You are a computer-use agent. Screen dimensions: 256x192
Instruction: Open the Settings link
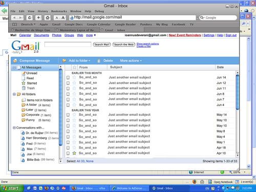tap(209, 35)
